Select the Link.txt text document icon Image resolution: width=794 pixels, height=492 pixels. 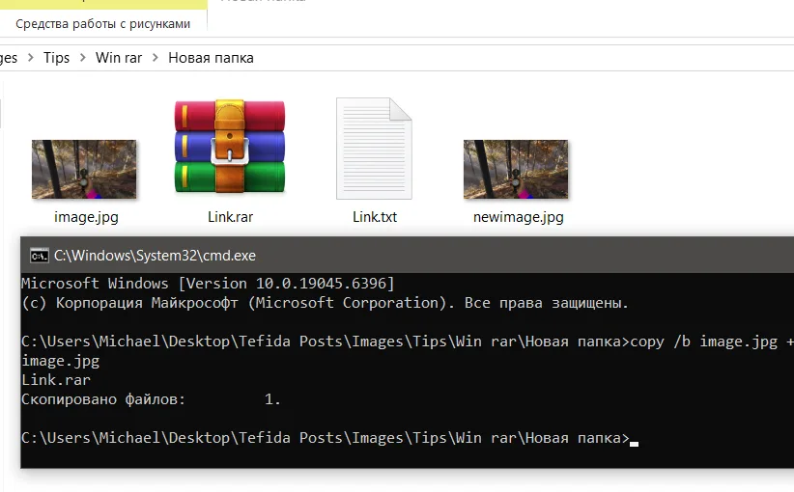tap(374, 148)
